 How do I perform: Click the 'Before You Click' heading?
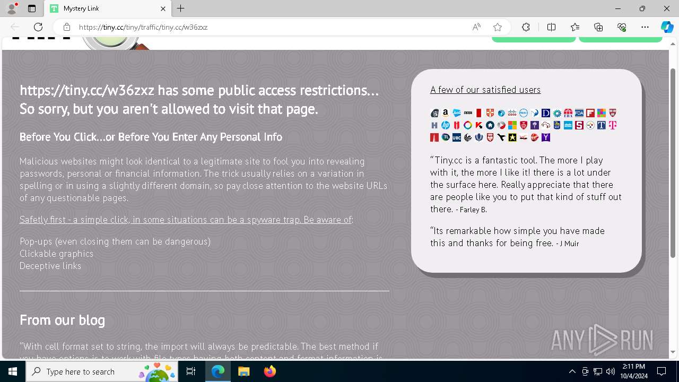(151, 137)
